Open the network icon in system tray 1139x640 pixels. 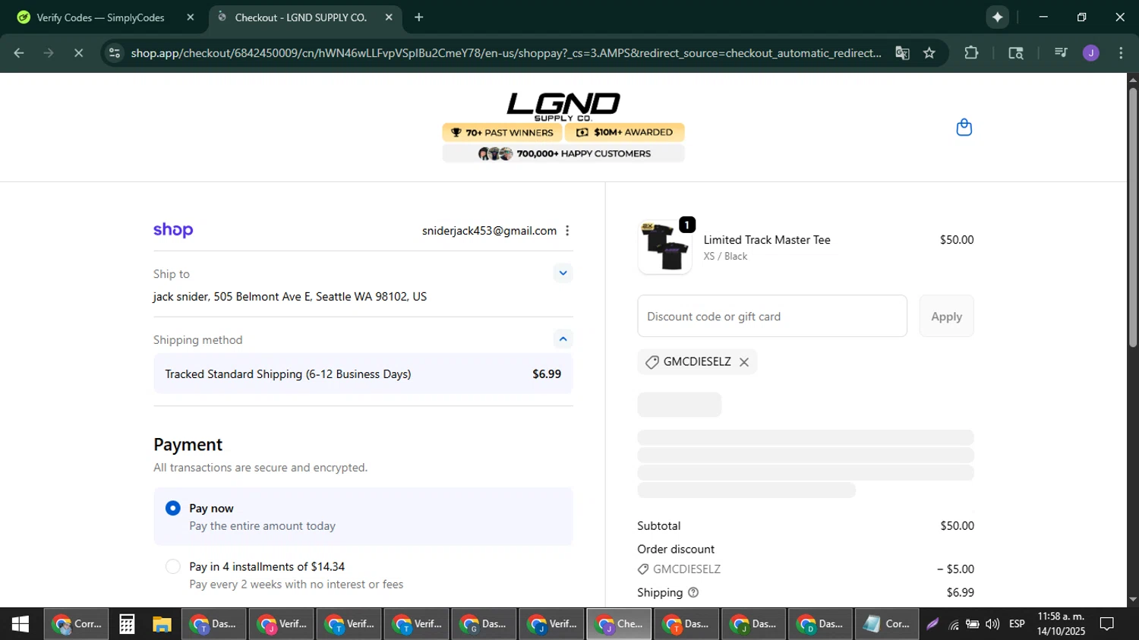click(x=953, y=624)
